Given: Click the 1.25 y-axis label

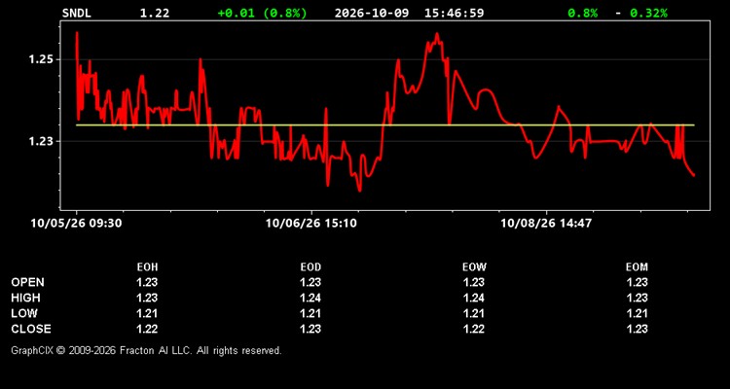Looking at the screenshot, I should pyautogui.click(x=42, y=59).
